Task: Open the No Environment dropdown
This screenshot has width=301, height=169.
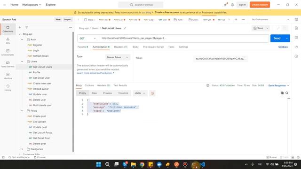Action: [x=270, y=20]
